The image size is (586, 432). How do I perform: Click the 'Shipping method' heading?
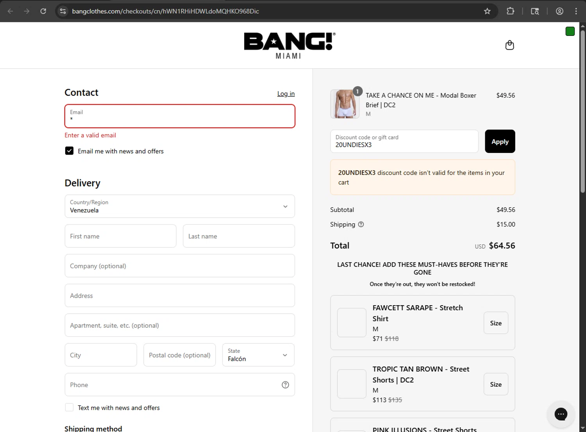coord(93,428)
